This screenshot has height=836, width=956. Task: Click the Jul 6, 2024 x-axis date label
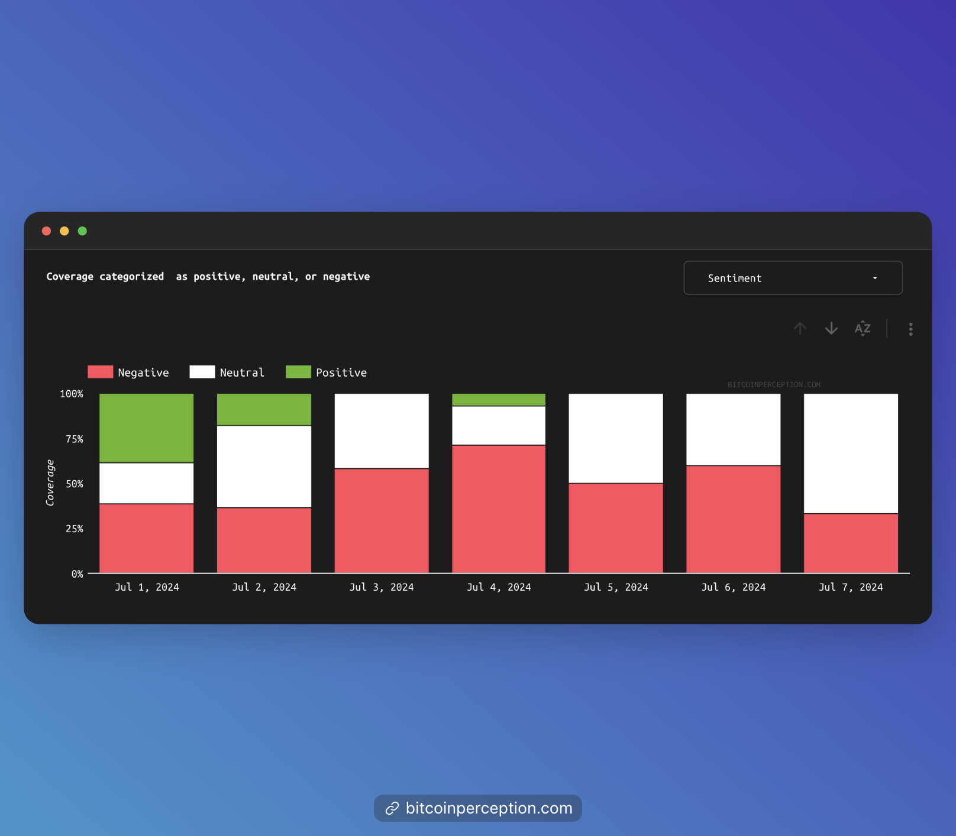tap(733, 587)
